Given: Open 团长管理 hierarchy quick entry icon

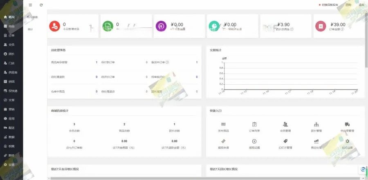Looking at the screenshot, I should click(x=316, y=124).
